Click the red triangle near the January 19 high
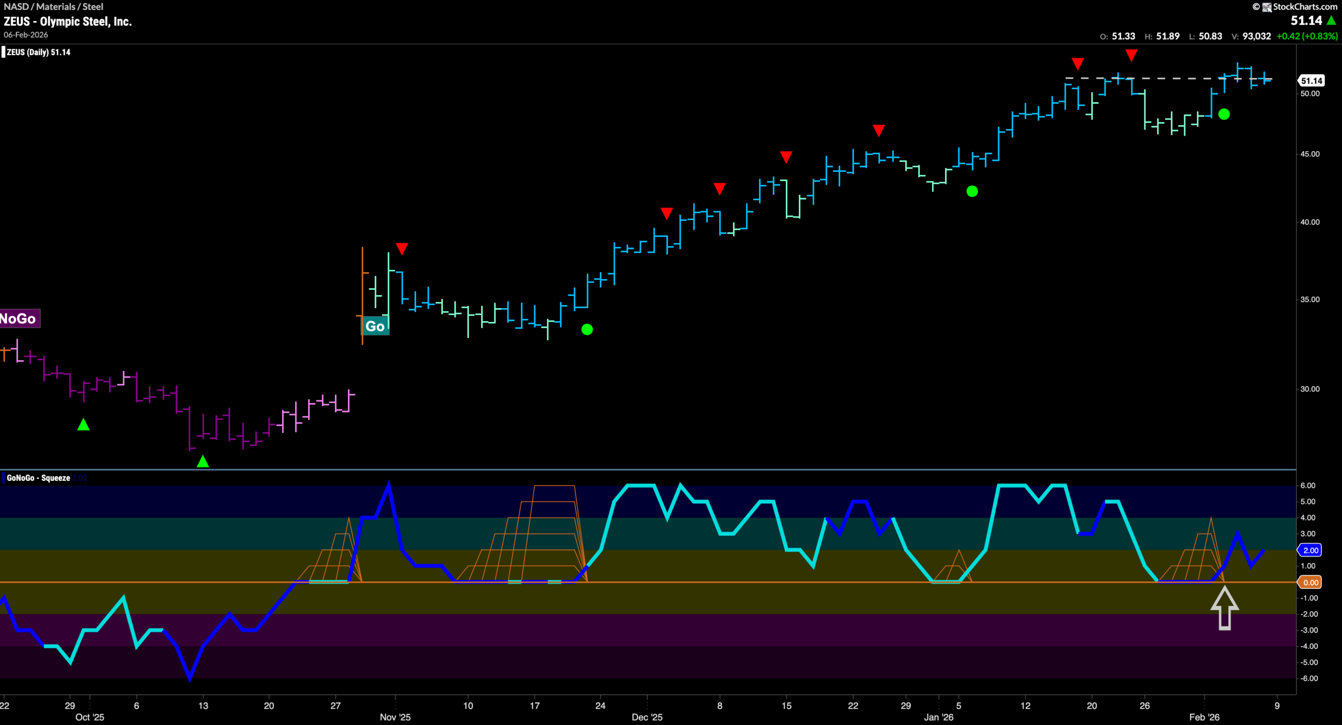Viewport: 1342px width, 725px height. tap(1078, 63)
